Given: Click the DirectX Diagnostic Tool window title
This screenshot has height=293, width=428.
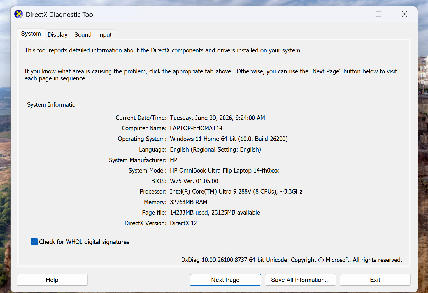Looking at the screenshot, I should click(60, 15).
